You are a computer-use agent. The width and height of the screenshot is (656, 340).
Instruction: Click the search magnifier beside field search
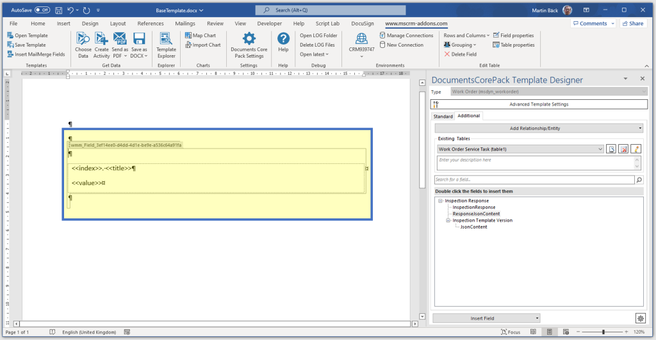point(639,180)
